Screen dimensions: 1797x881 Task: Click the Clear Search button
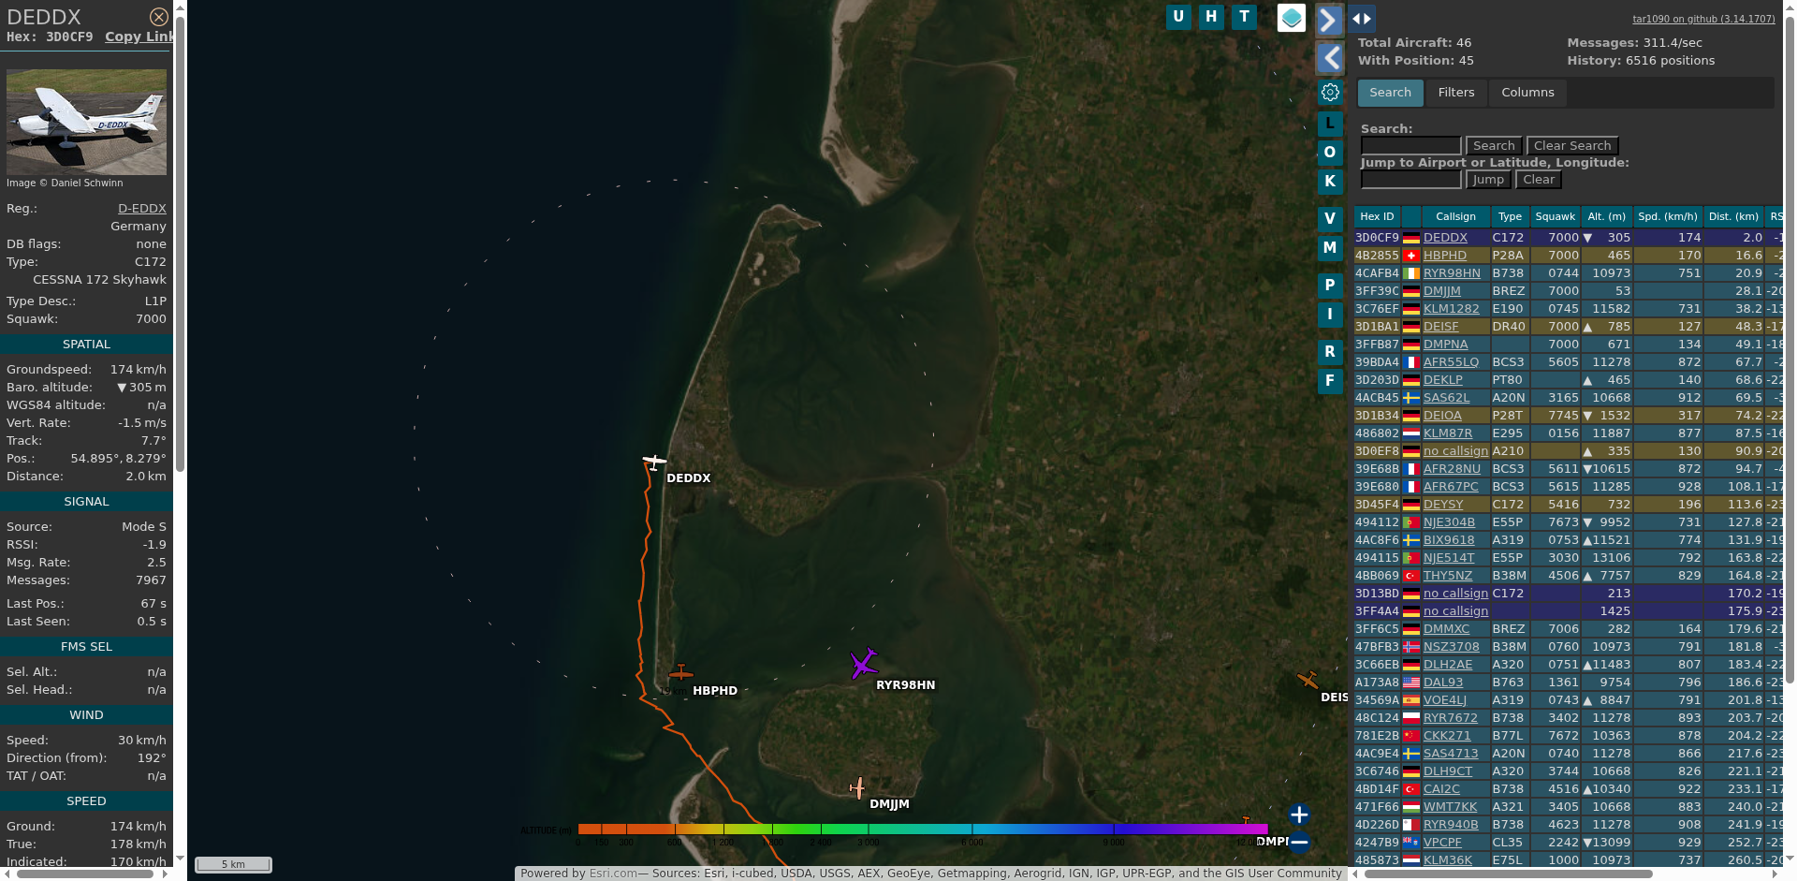pyautogui.click(x=1572, y=146)
